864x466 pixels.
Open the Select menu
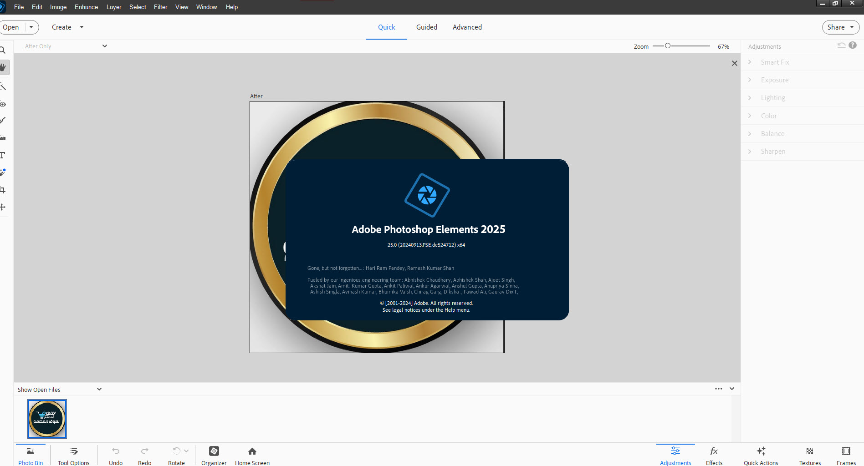138,7
